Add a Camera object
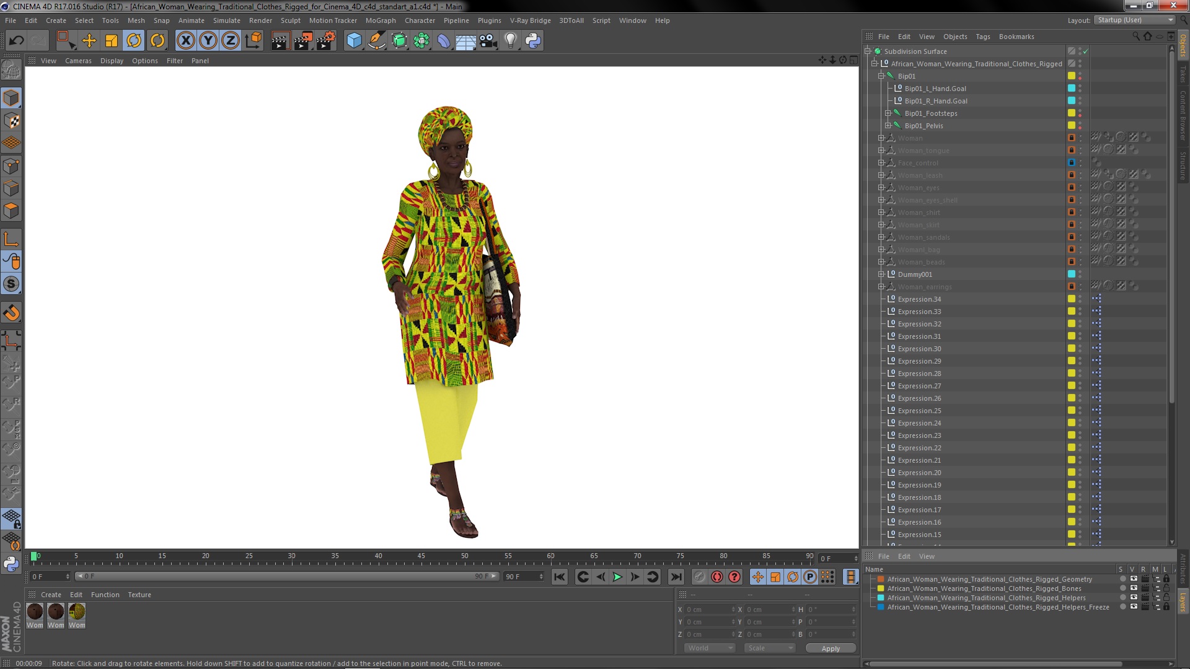This screenshot has height=669, width=1190. [488, 41]
